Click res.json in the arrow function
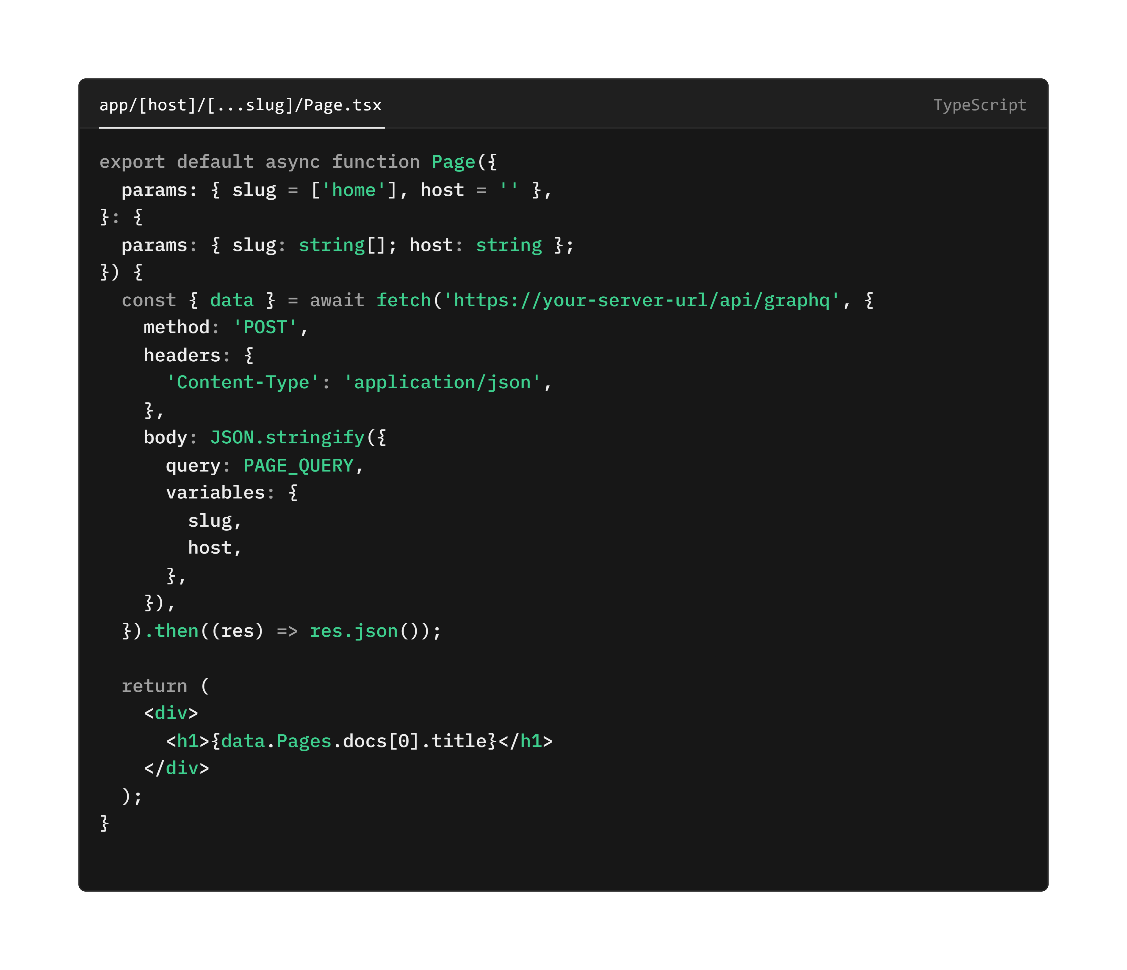Image resolution: width=1127 pixels, height=970 pixels. pyautogui.click(x=353, y=631)
